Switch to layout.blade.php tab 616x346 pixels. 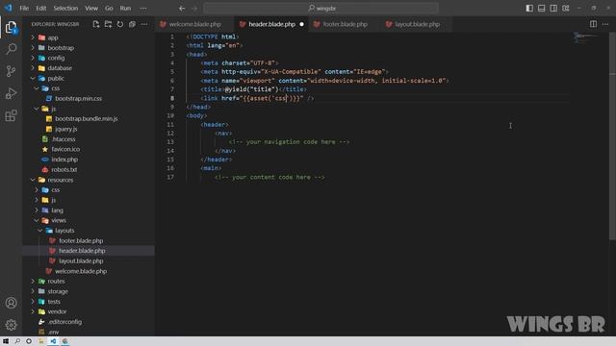[x=417, y=24]
